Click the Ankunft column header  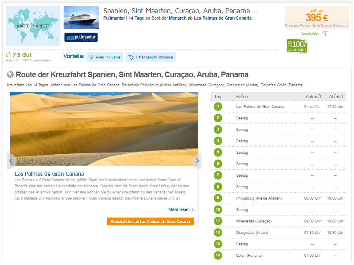(313, 97)
